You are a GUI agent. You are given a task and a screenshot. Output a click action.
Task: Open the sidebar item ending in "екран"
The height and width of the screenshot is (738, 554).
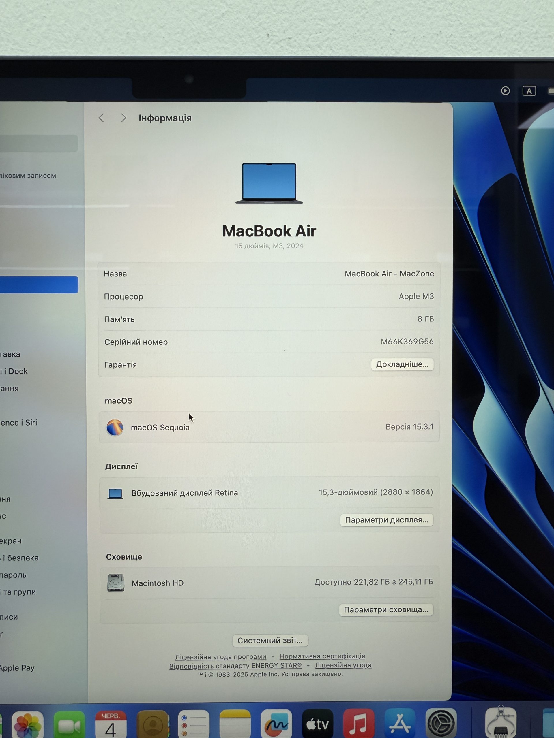(11, 541)
